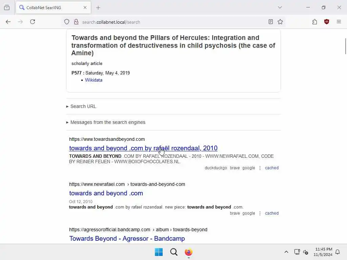Click the P577 publication date label
This screenshot has width=347, height=260.
[x=78, y=73]
